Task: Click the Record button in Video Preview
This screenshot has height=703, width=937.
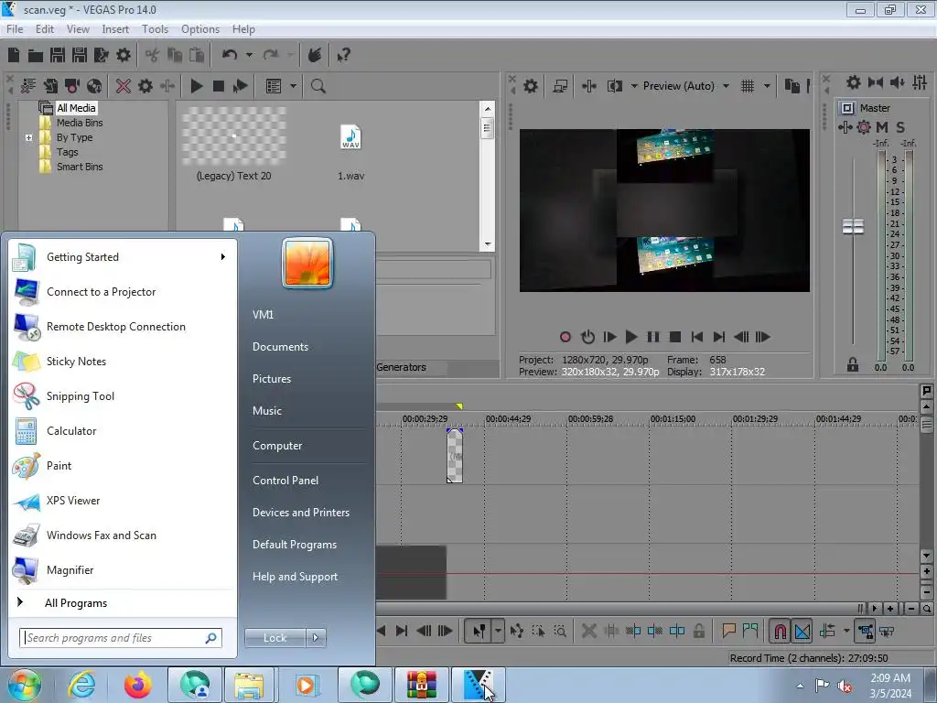Action: [565, 337]
